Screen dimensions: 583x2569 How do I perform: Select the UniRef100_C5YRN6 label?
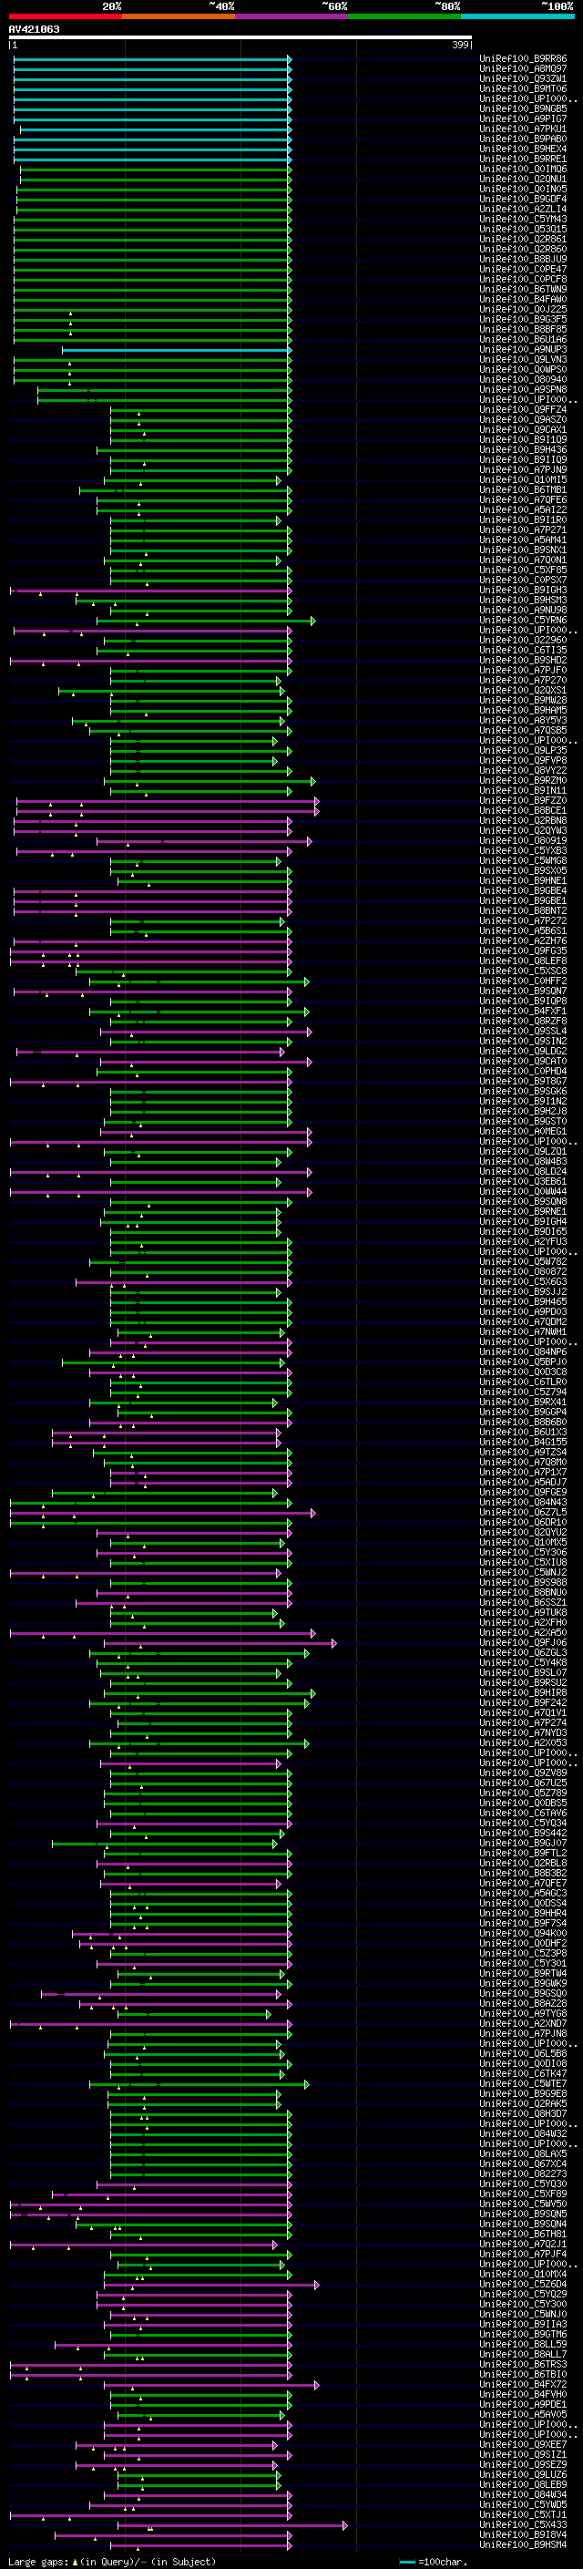pos(523,621)
